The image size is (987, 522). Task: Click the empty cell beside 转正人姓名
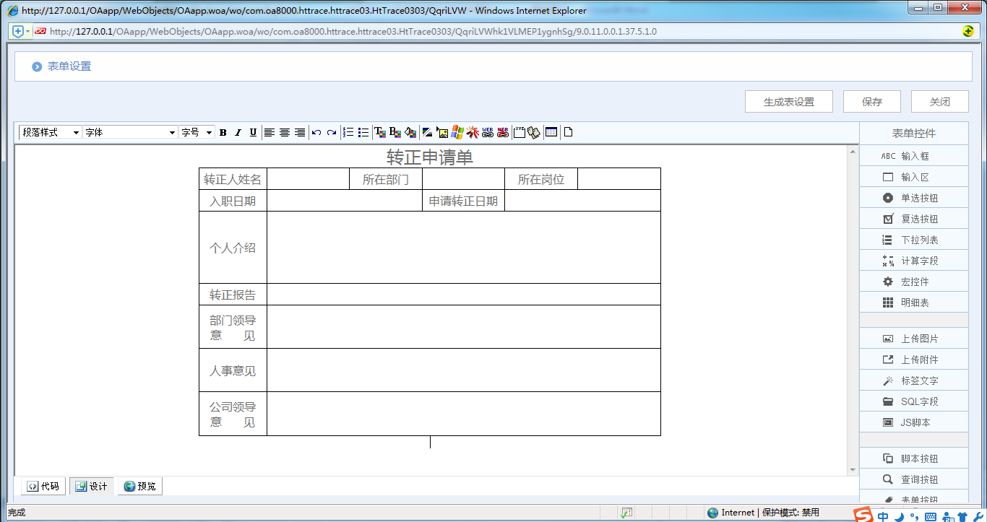coord(308,179)
